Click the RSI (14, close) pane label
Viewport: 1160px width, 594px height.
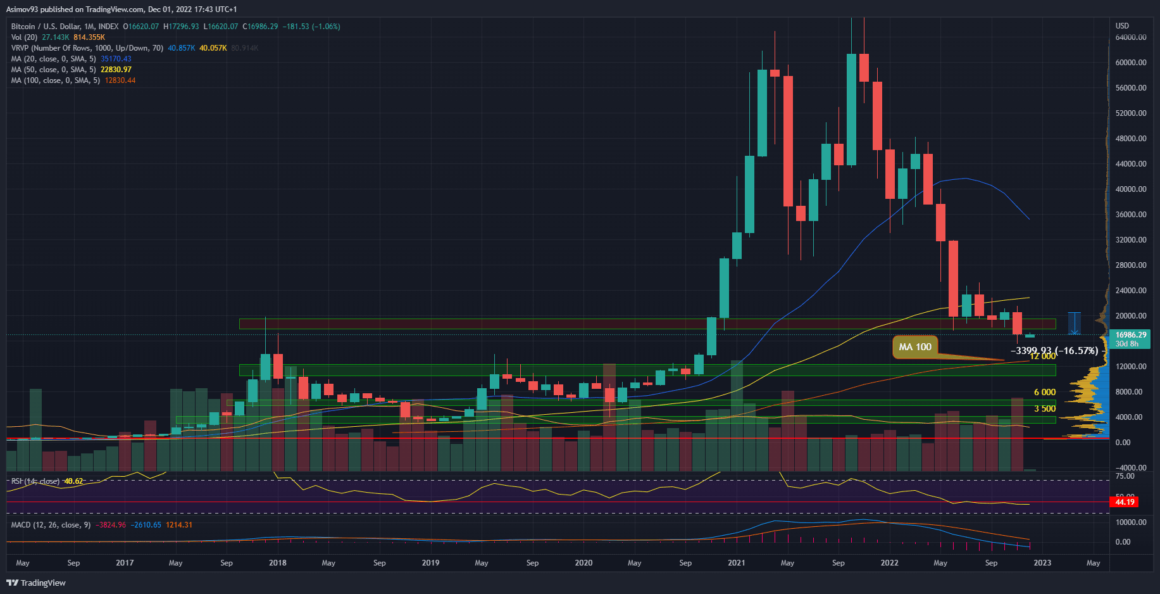pyautogui.click(x=35, y=481)
